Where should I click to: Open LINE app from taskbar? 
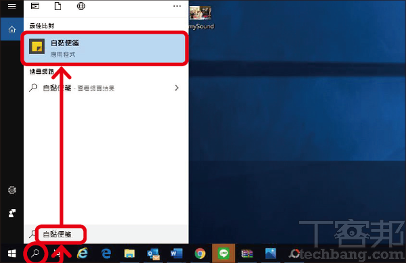[x=223, y=254]
